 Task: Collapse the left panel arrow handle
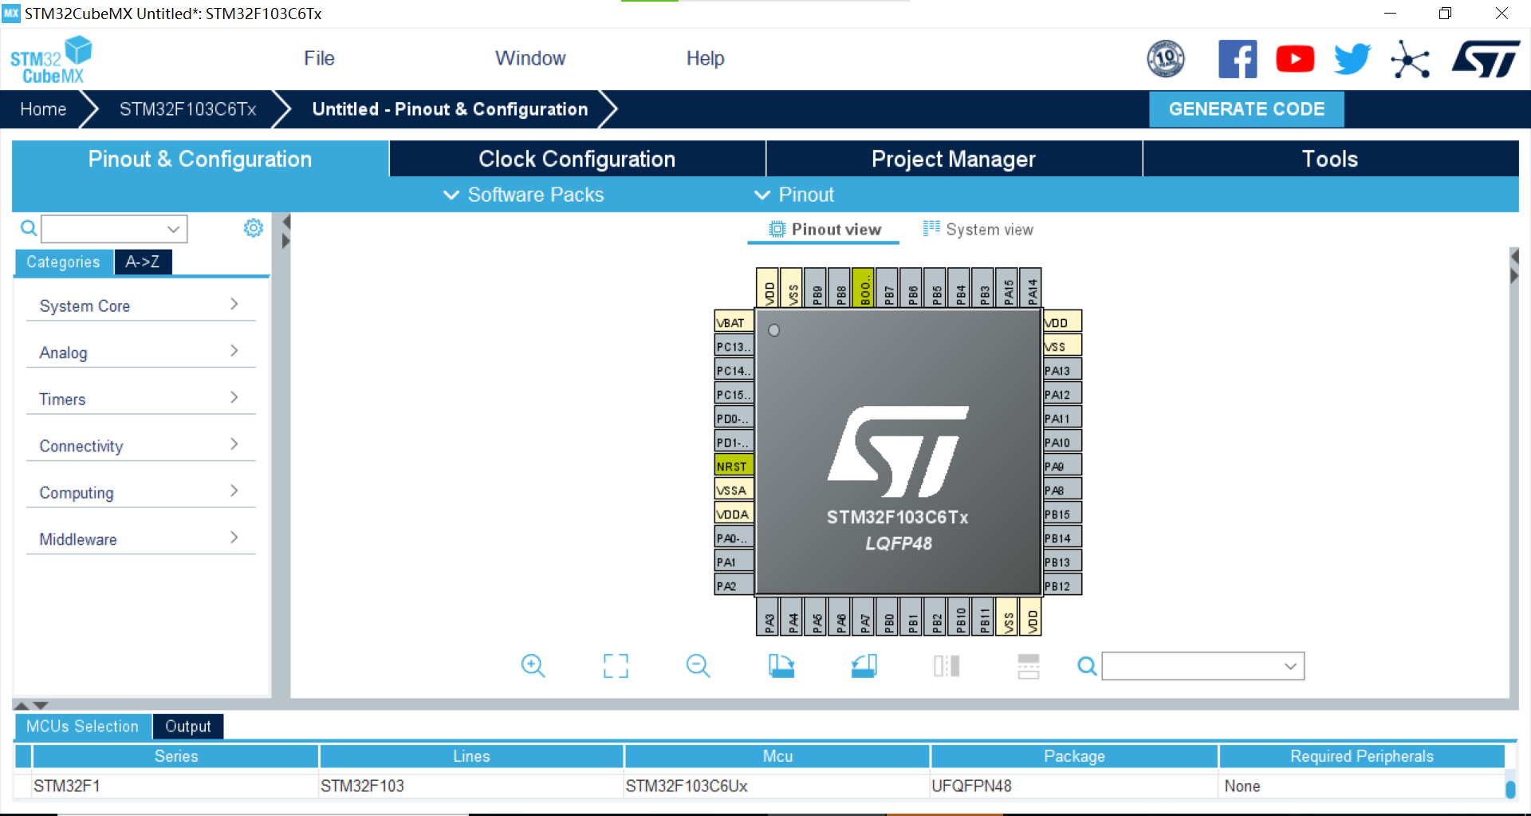pyautogui.click(x=286, y=222)
